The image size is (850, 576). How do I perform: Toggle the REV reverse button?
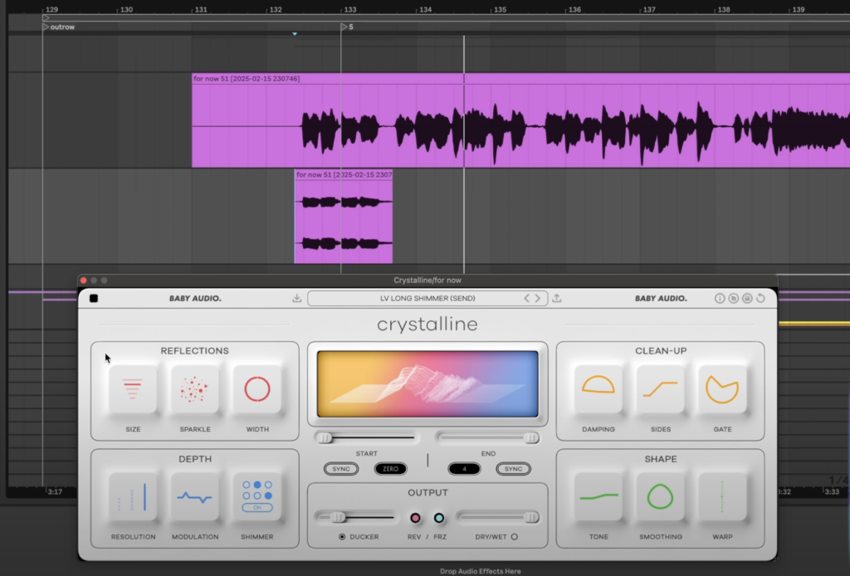point(415,518)
